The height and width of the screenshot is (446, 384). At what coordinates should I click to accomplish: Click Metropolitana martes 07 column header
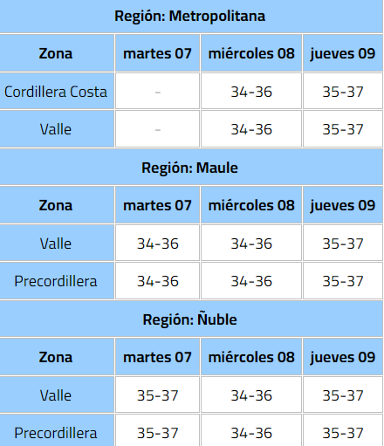[x=157, y=53]
